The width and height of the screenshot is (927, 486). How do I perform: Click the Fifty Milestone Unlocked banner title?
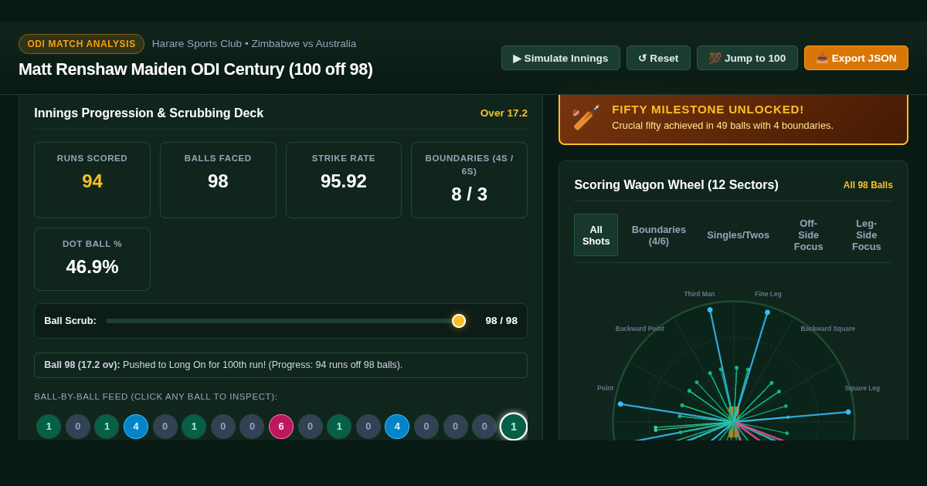708,110
